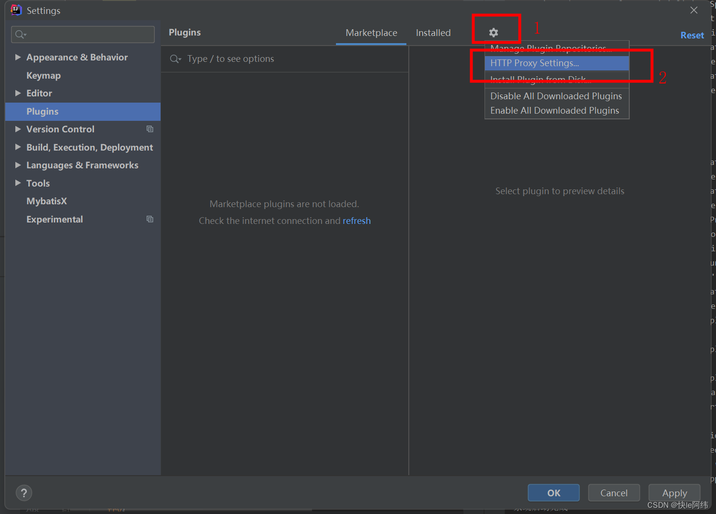
Task: Click 'Select plugin to preview details' text
Action: (560, 191)
